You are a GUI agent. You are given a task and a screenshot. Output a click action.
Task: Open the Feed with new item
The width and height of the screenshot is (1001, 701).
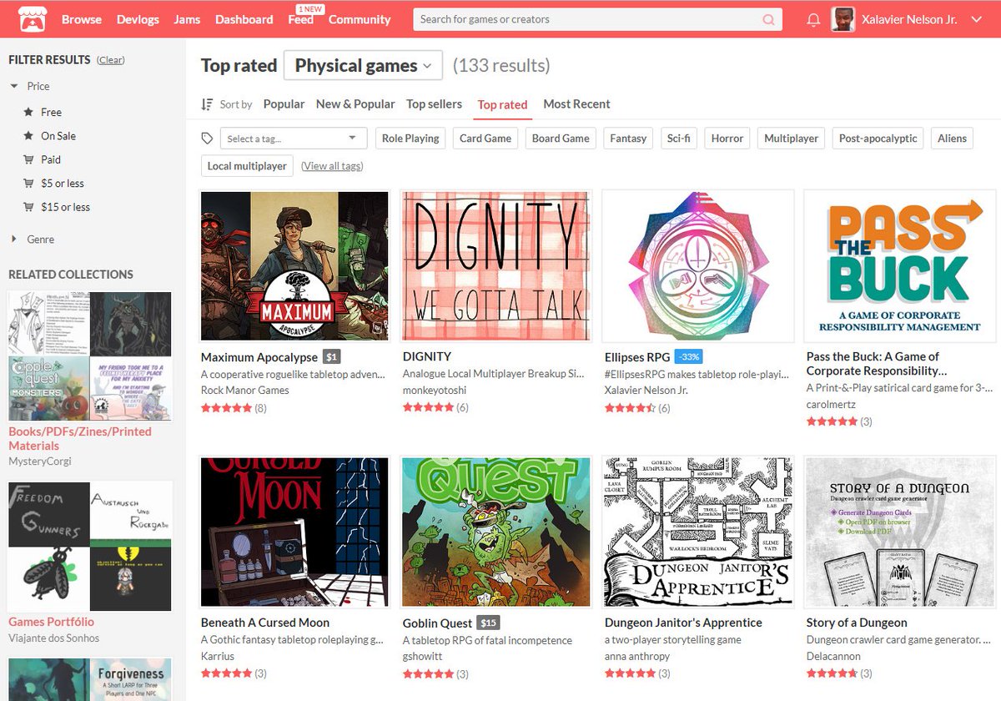point(301,19)
